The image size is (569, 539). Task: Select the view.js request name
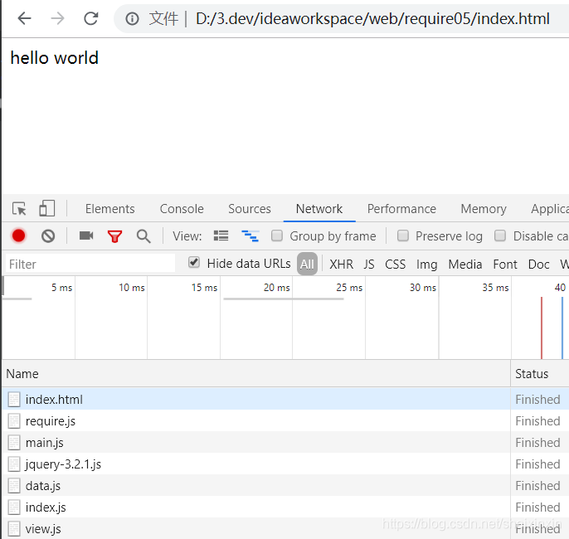[x=43, y=529]
